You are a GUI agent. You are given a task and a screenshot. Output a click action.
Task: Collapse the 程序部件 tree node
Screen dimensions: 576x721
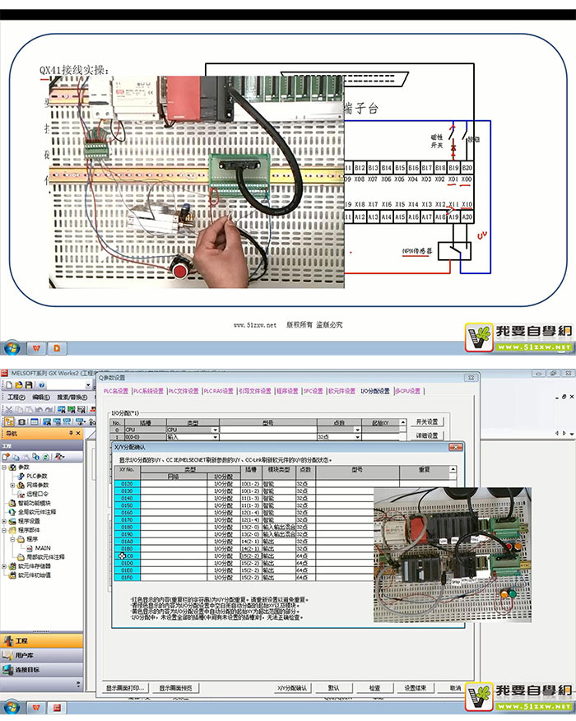4,530
